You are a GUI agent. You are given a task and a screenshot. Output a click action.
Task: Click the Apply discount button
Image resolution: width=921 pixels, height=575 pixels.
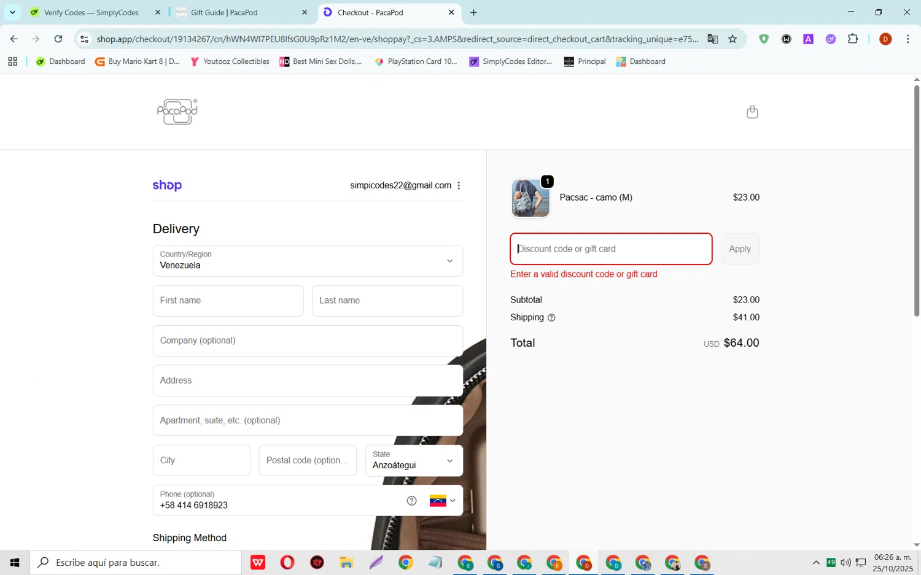tap(740, 249)
